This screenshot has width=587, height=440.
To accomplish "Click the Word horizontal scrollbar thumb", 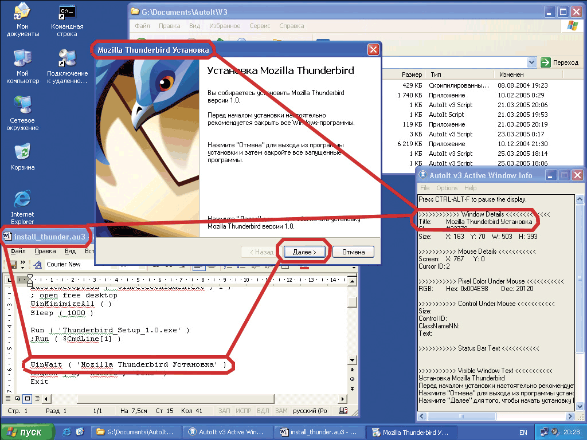I will coord(175,399).
